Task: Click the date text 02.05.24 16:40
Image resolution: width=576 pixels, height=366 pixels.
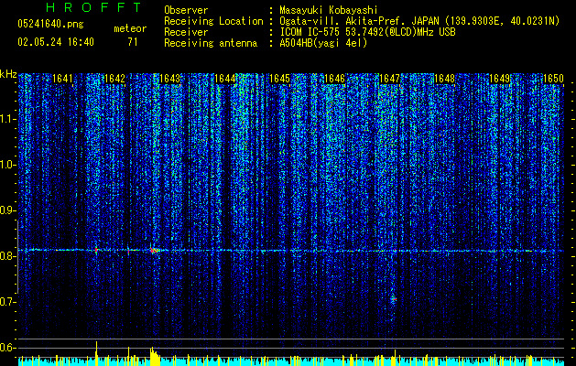Action: click(56, 42)
